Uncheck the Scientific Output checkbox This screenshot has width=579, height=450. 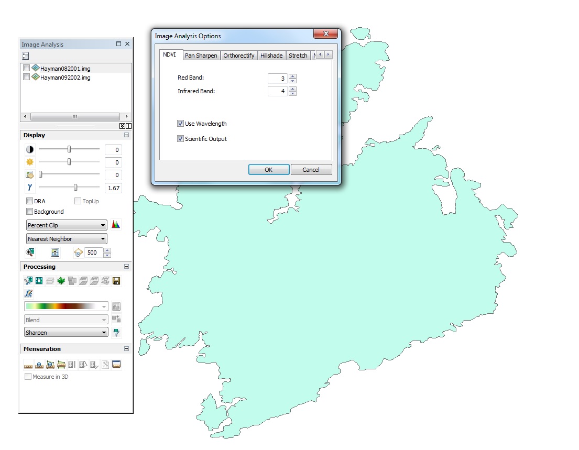181,139
